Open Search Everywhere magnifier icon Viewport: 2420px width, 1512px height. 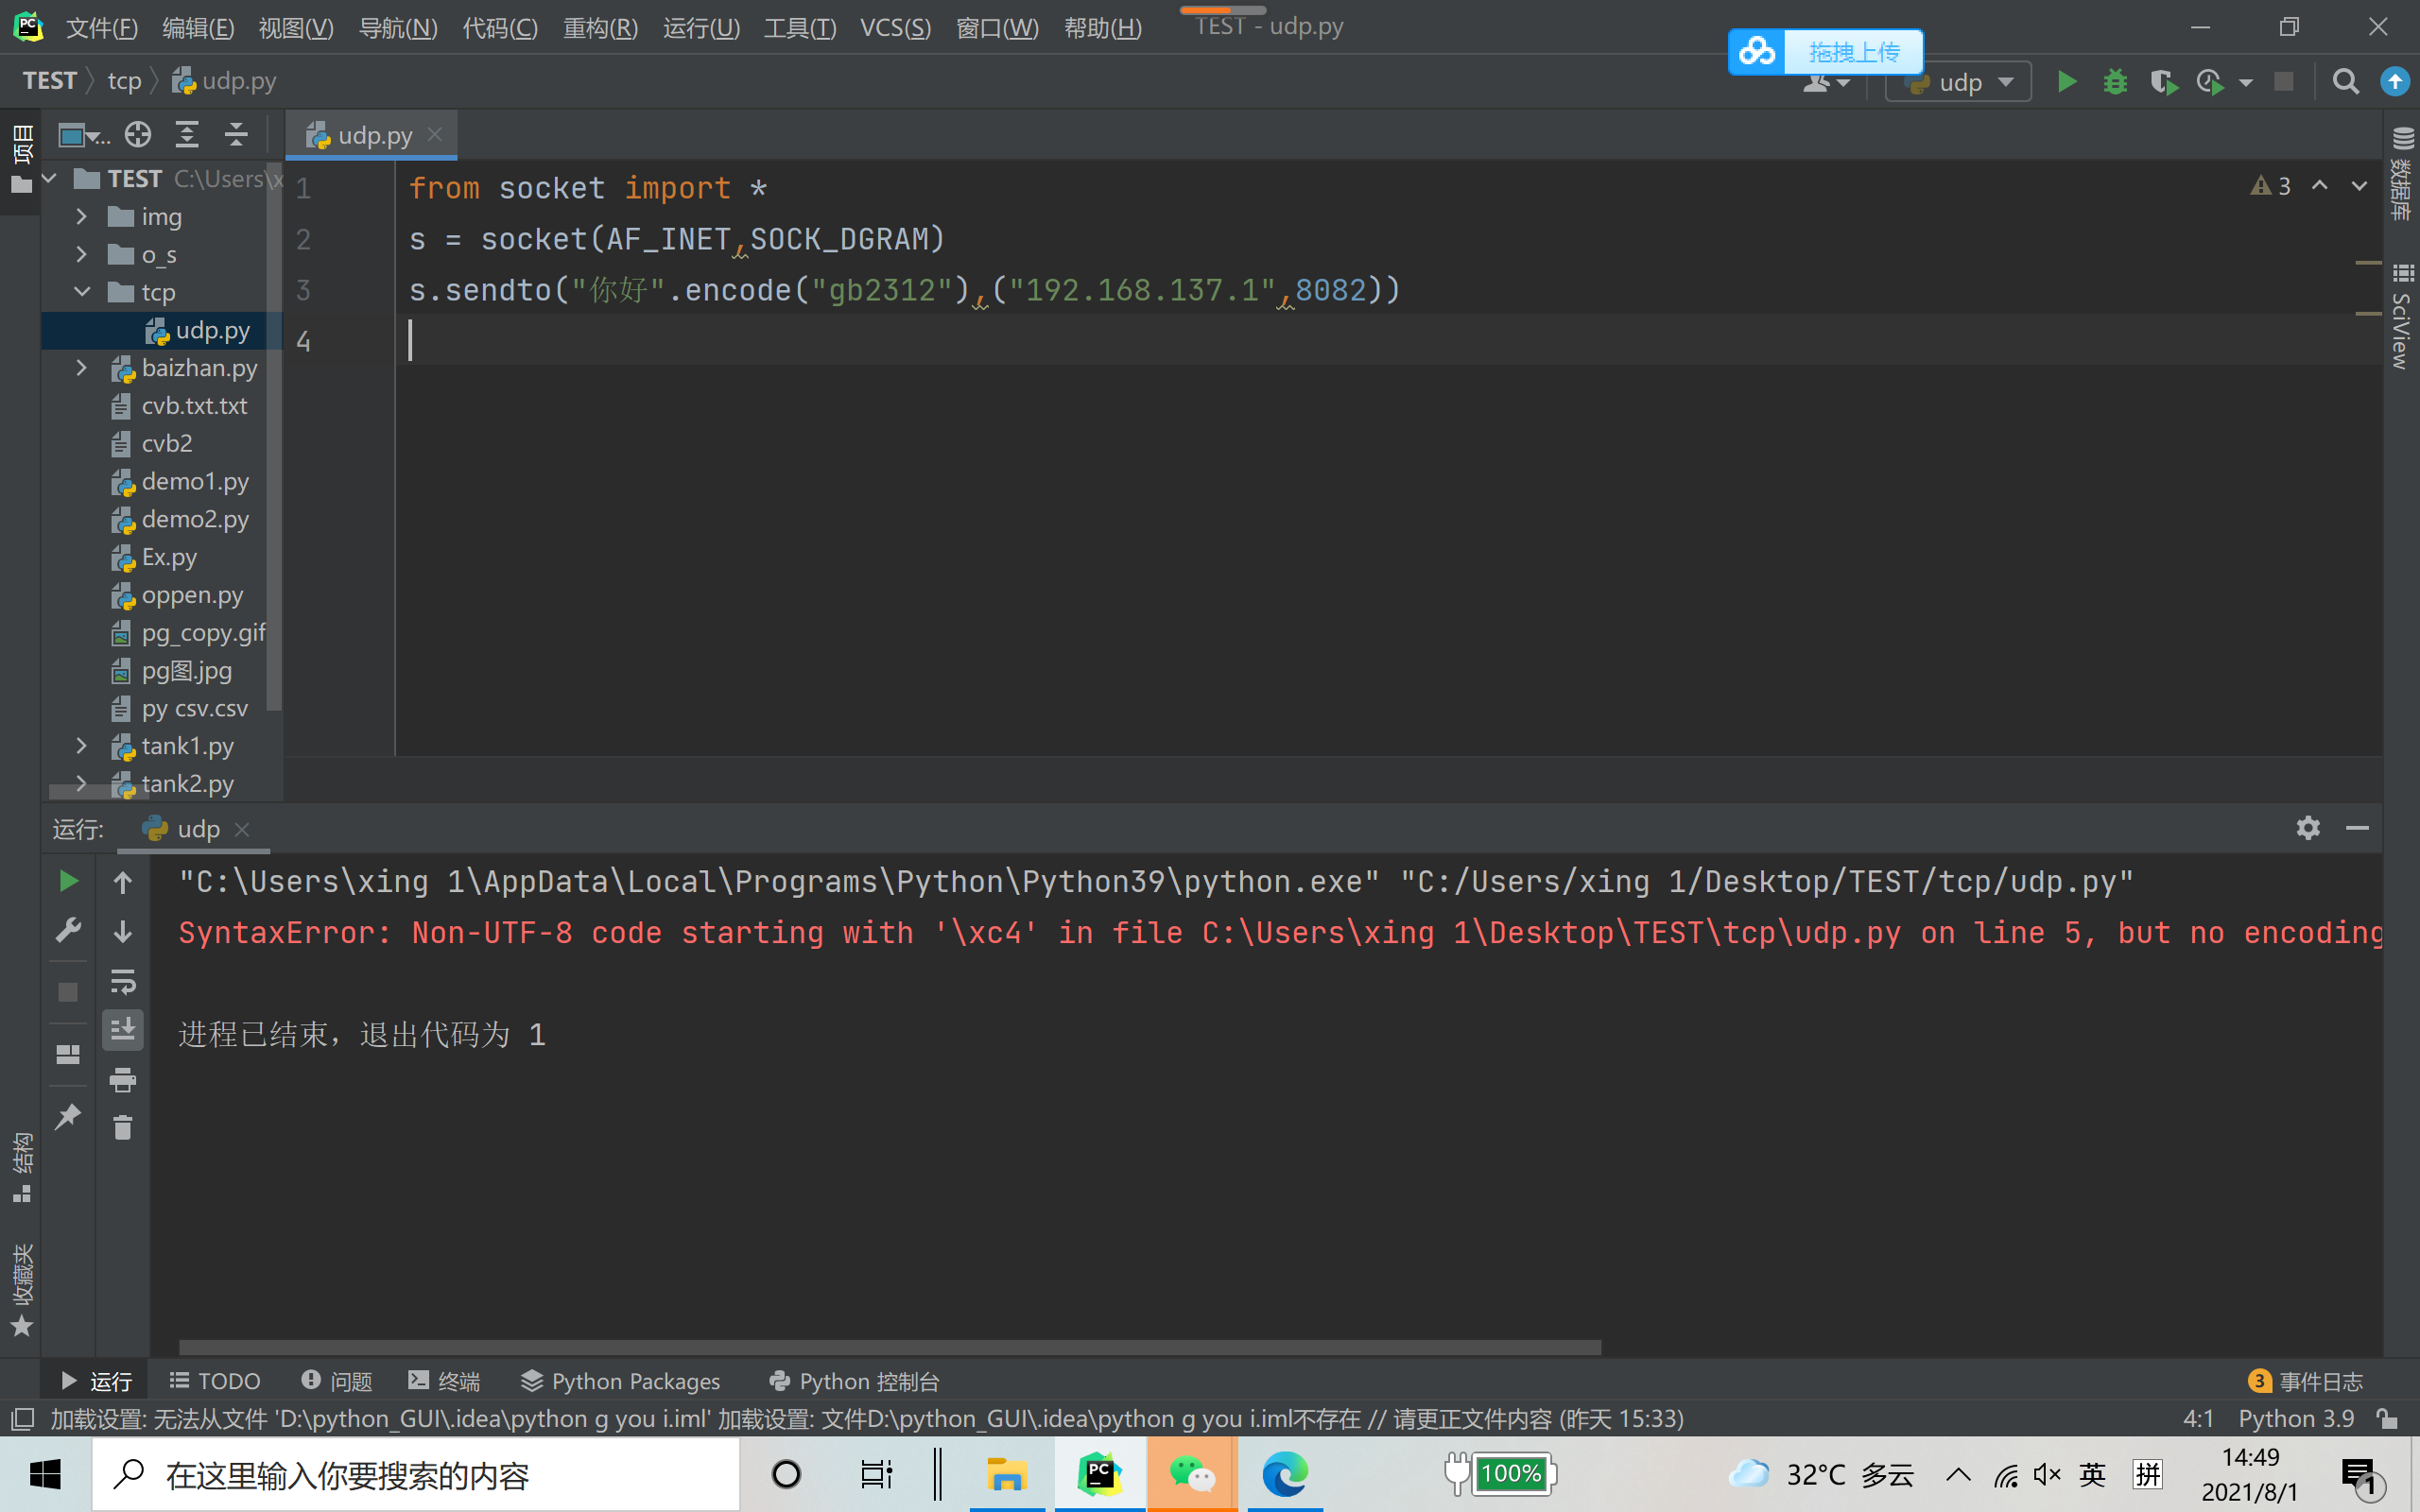(x=2345, y=82)
